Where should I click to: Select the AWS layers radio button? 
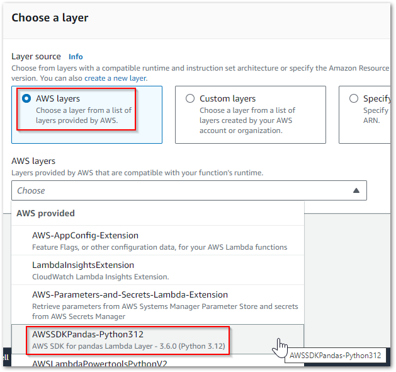click(x=26, y=98)
